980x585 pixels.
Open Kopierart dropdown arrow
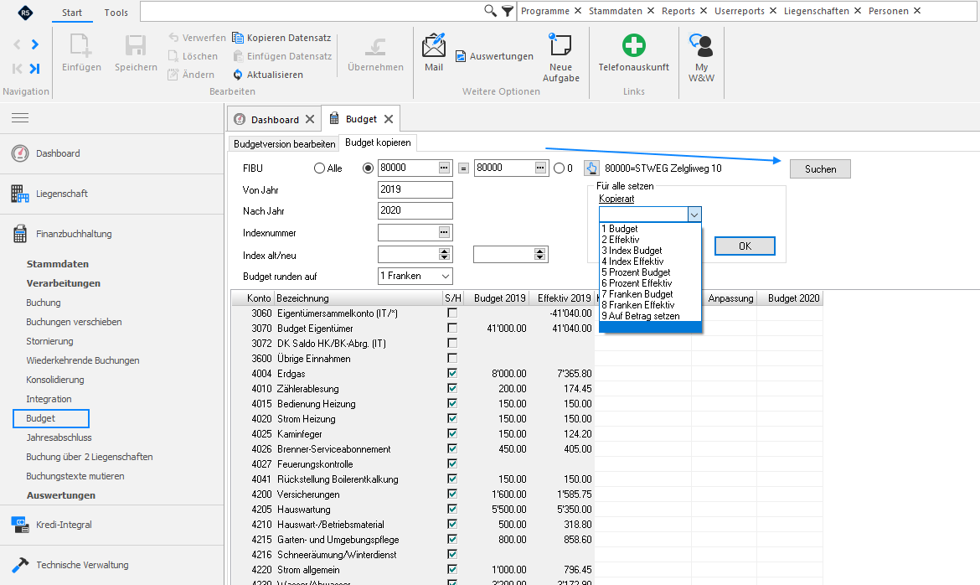[x=694, y=215]
